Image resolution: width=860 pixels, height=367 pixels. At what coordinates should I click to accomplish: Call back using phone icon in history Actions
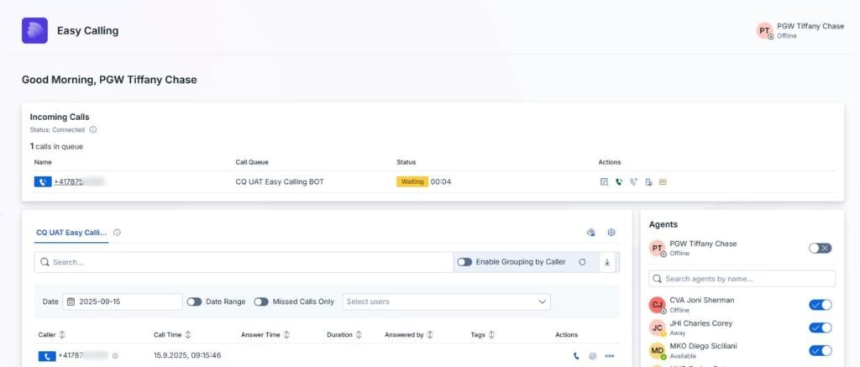(576, 356)
